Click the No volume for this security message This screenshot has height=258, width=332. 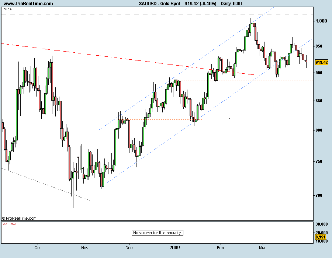point(157,233)
